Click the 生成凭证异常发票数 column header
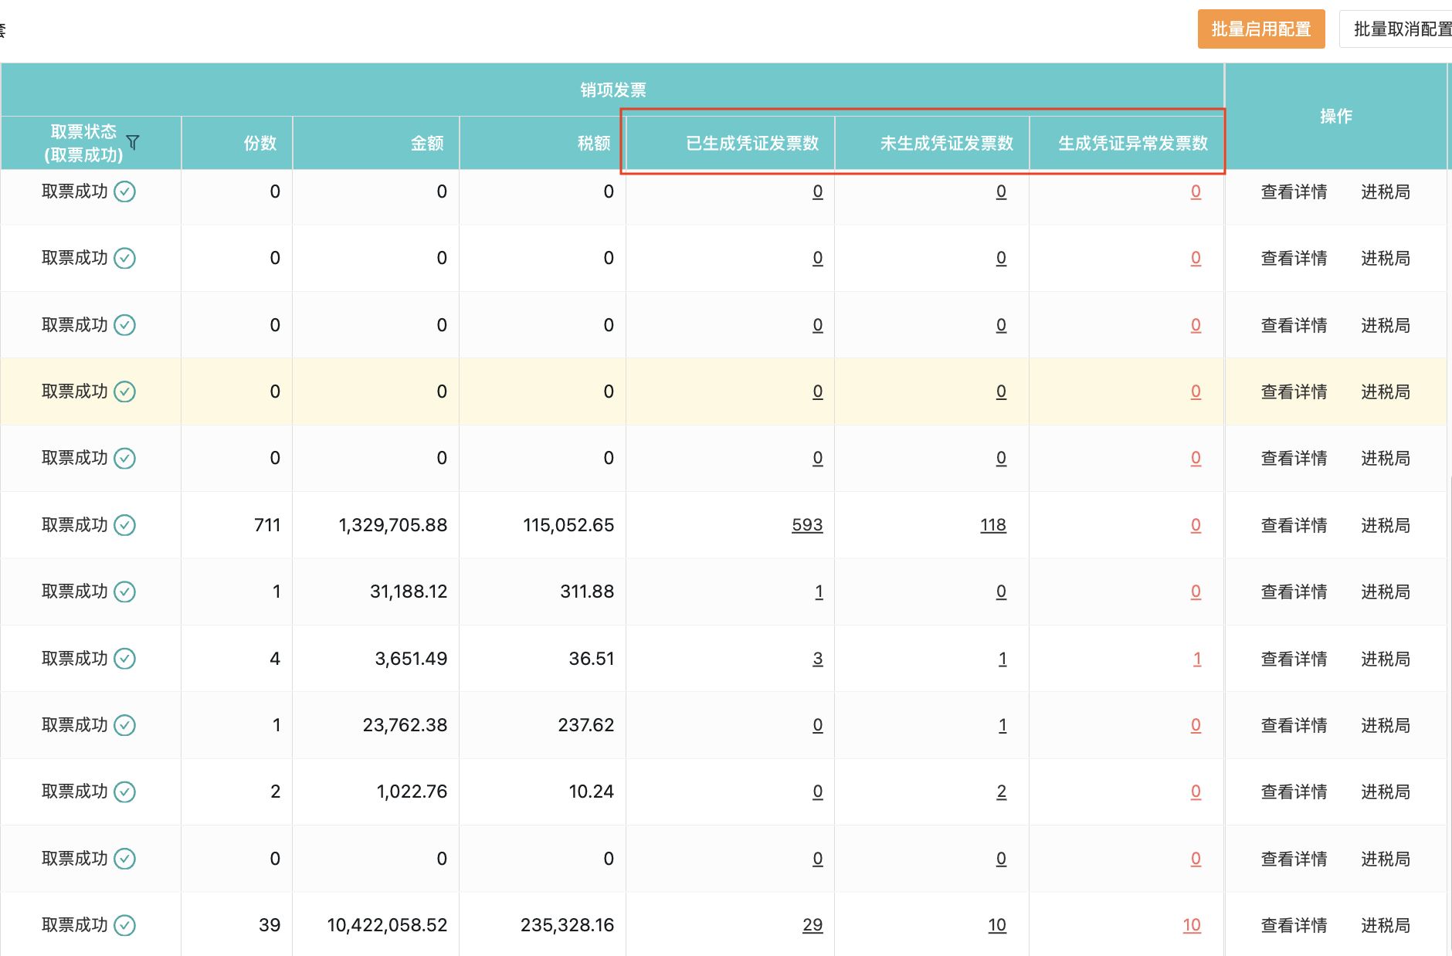The image size is (1452, 956). click(1132, 143)
